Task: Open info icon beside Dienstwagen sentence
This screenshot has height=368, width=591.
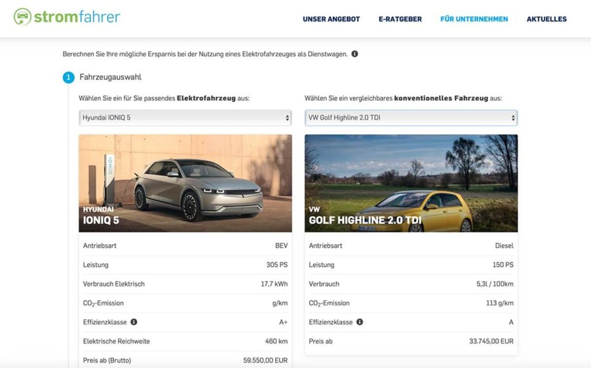Action: [355, 54]
